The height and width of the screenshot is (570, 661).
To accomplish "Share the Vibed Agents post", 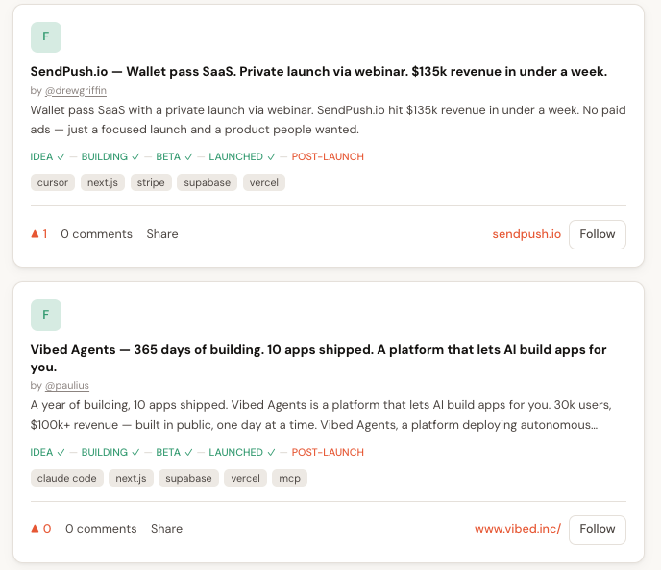I will coord(166,529).
